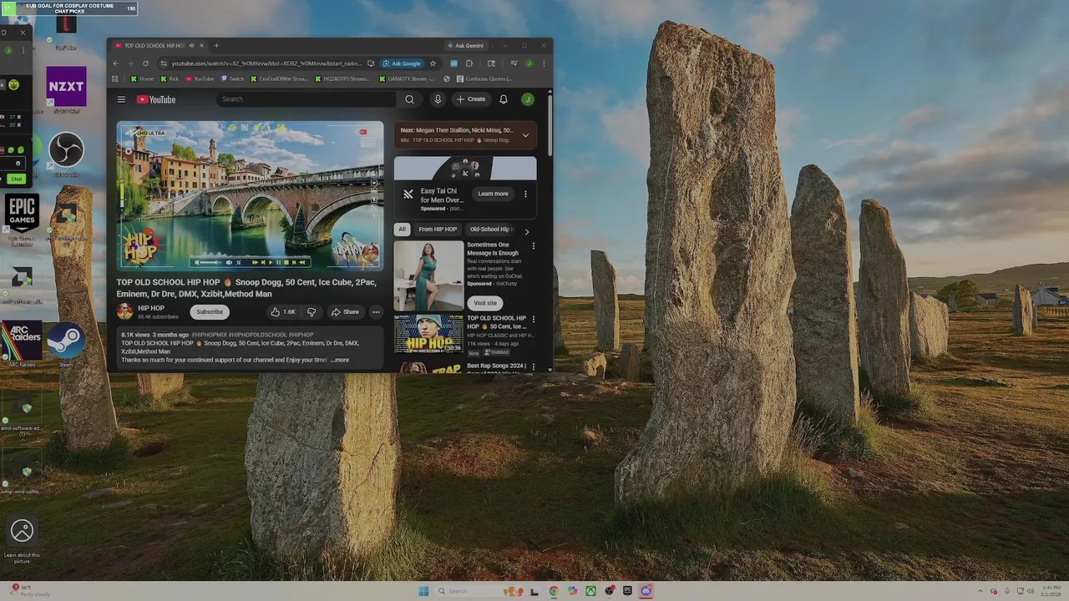
Task: Open Chrome three-dot menu
Action: 544,63
